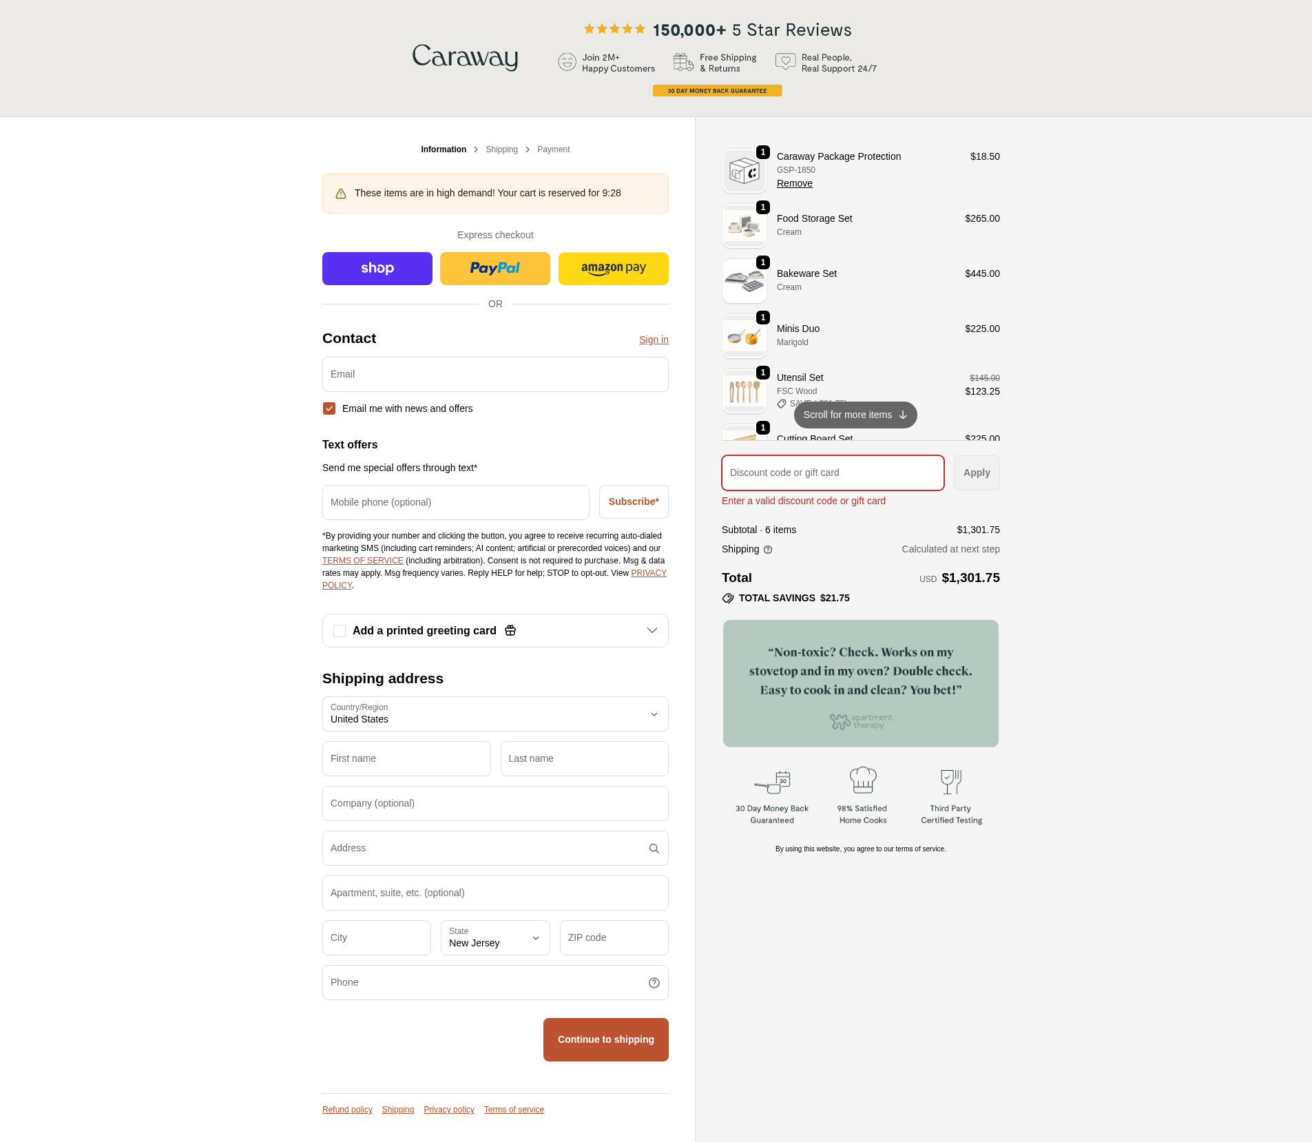Click the Food Storage Set thumbnail

pyautogui.click(x=744, y=226)
